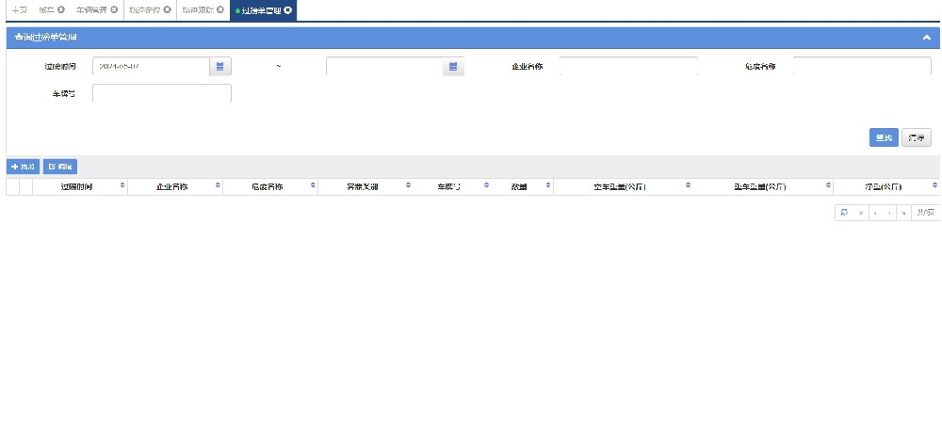Viewport: 942px width, 447px height.
Task: Open calendar picker for start 过磅时间
Action: point(219,67)
